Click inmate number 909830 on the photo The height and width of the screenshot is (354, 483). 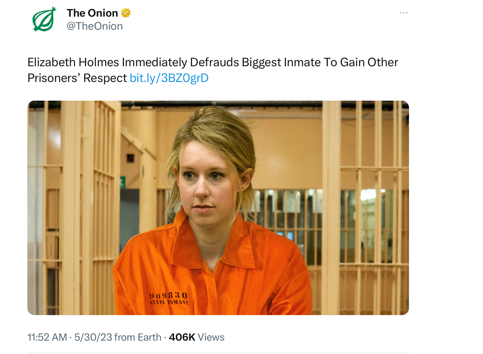click(x=168, y=295)
